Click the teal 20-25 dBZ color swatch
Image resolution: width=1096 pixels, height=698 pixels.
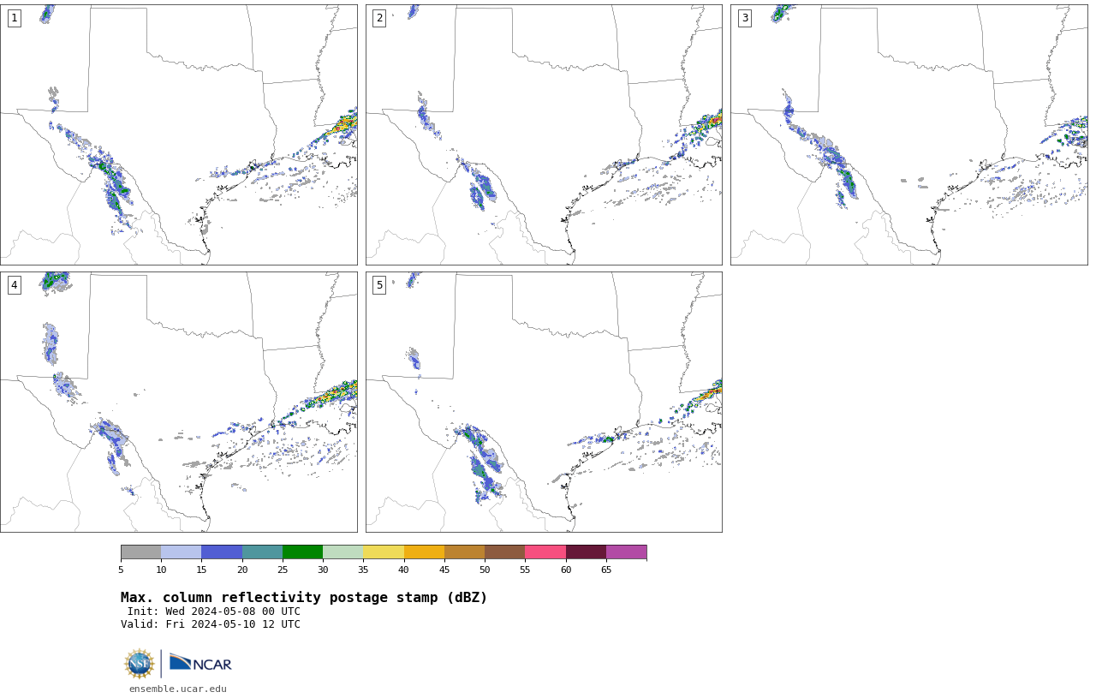click(262, 552)
